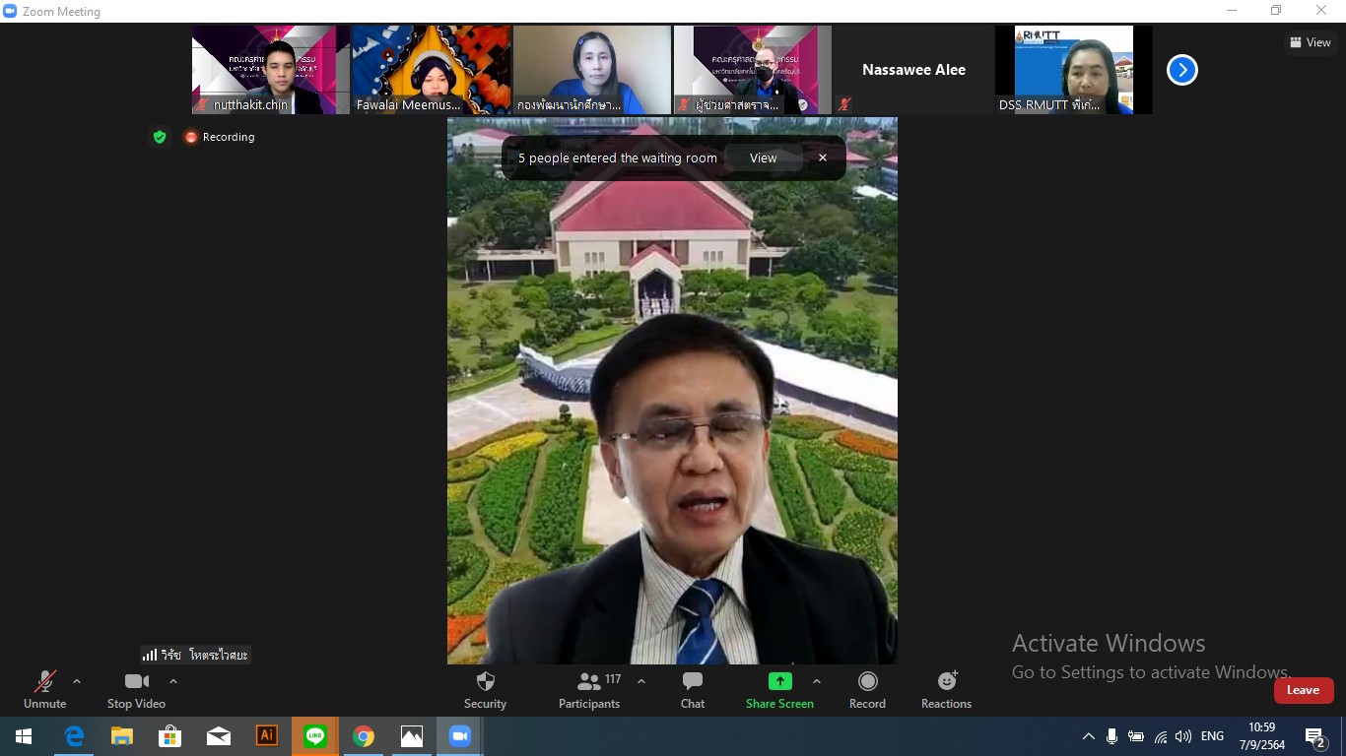Expand the arrow next to Participants
1346x756 pixels.
pos(641,681)
